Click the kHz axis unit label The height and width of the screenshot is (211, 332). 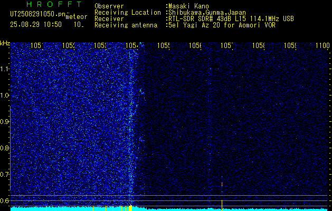5,43
